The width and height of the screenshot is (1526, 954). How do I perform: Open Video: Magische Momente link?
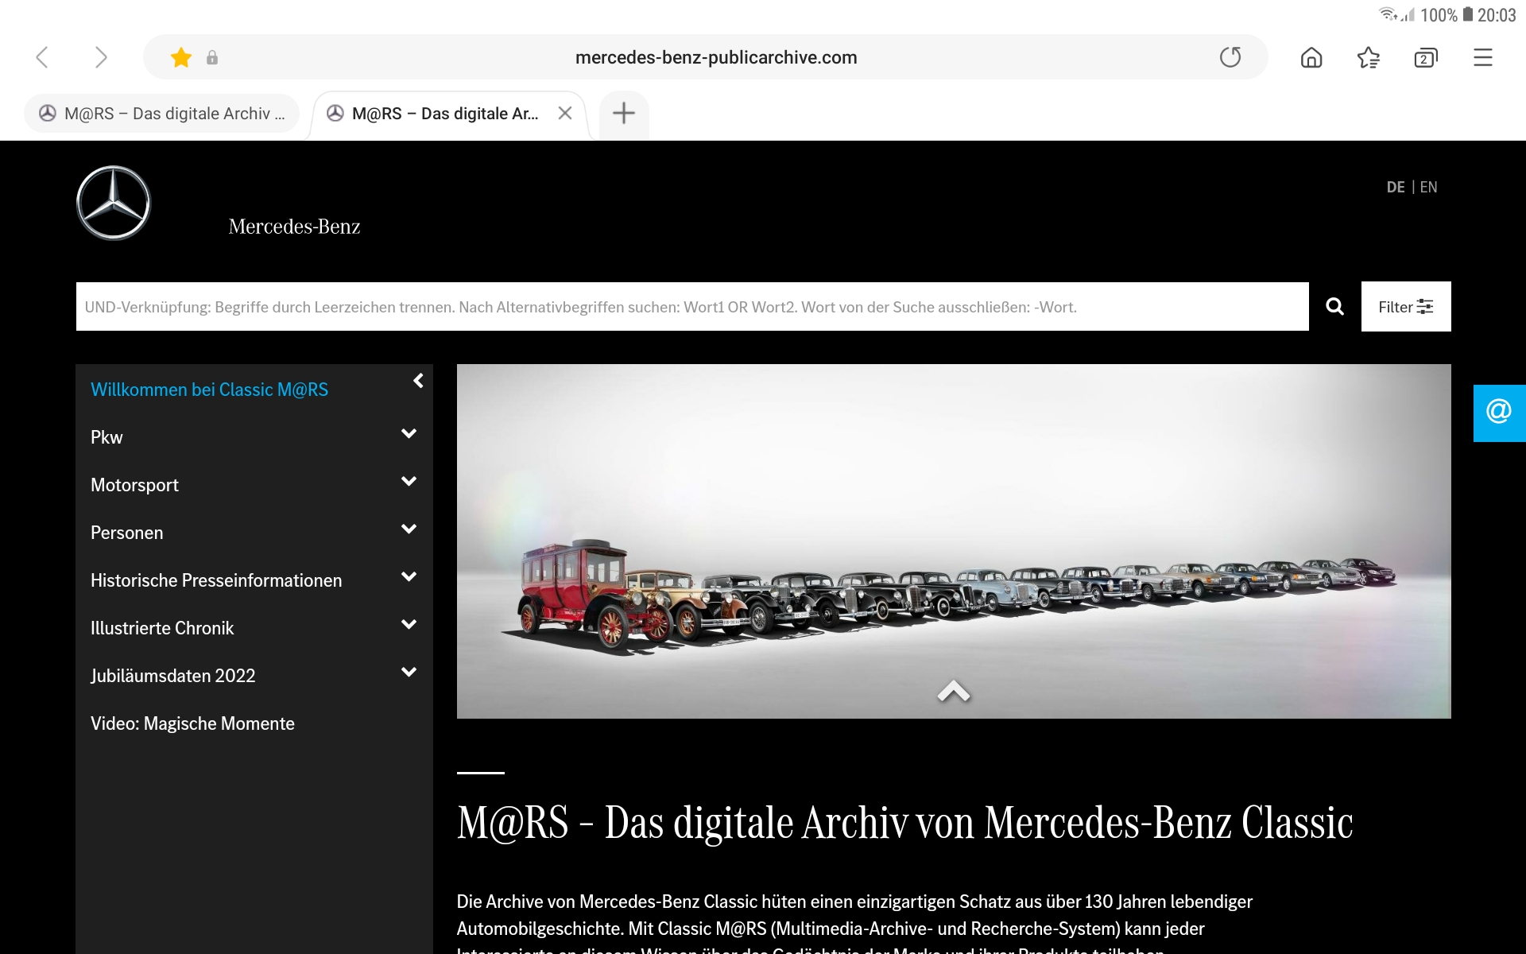192,723
